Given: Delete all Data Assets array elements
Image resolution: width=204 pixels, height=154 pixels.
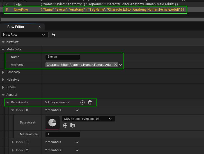Looking at the screenshot, I should pyautogui.click(x=90, y=102).
